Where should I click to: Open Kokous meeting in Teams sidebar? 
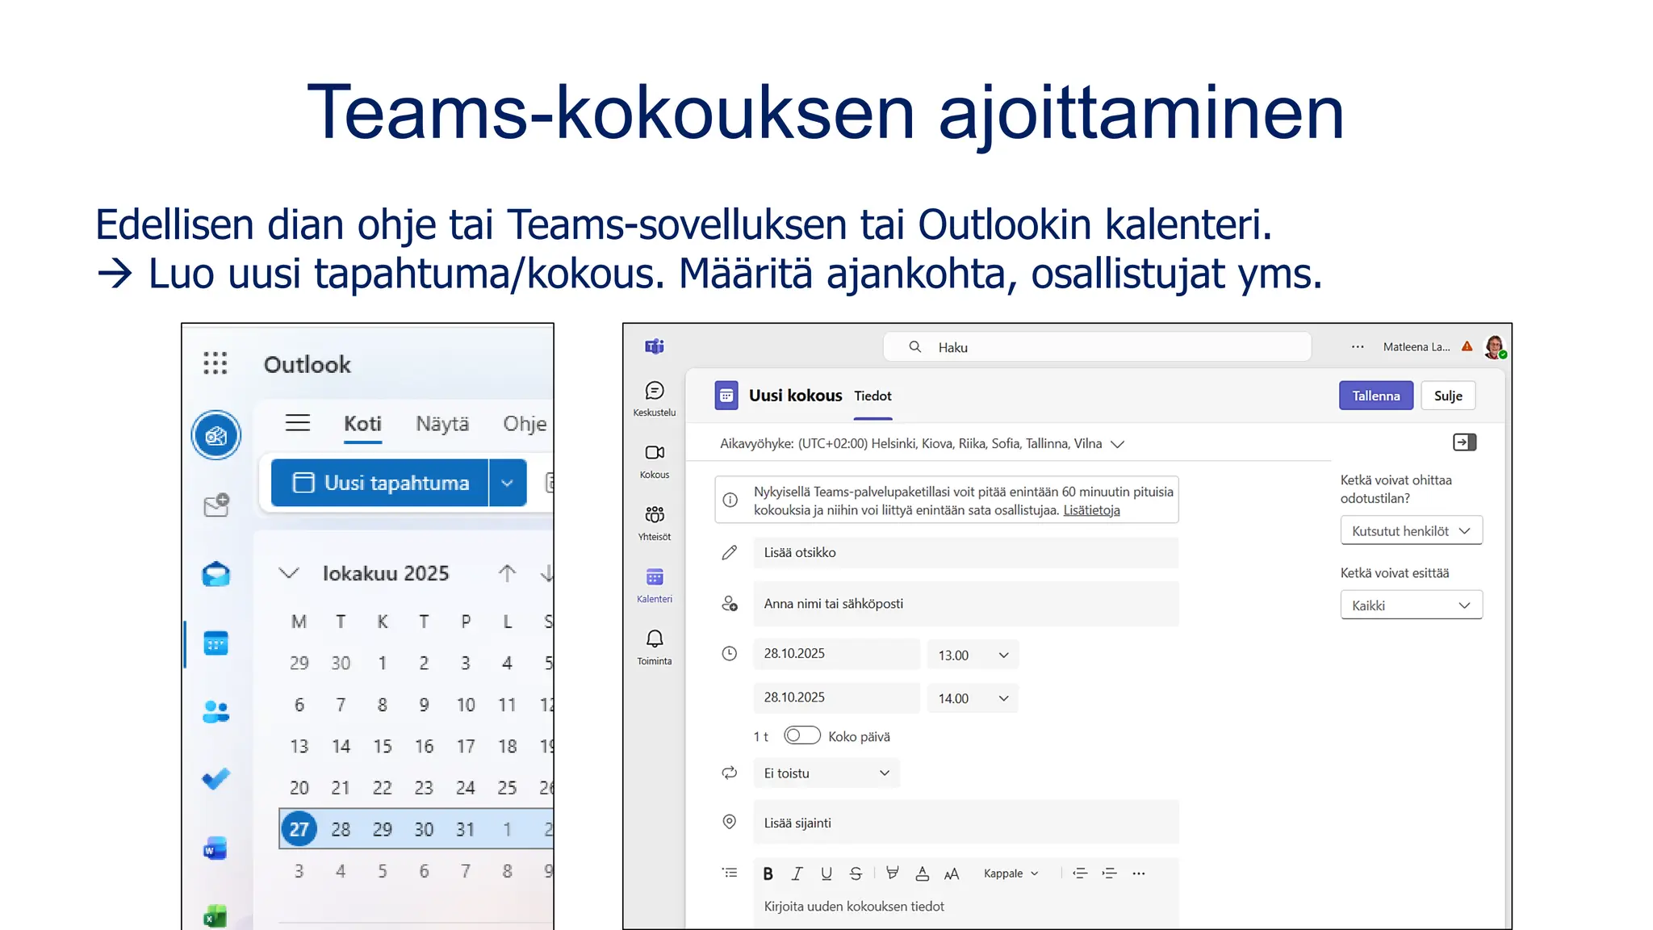click(x=655, y=462)
